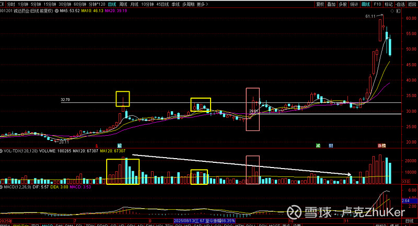418x226 pixels.
Task: Click the DEA: 3.80 text
Action: click(x=60, y=187)
